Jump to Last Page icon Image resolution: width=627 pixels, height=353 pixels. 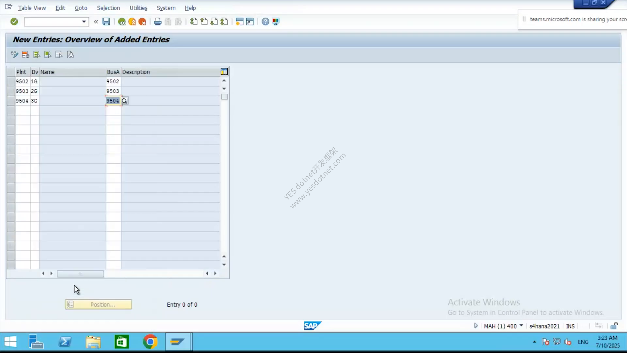(224, 22)
